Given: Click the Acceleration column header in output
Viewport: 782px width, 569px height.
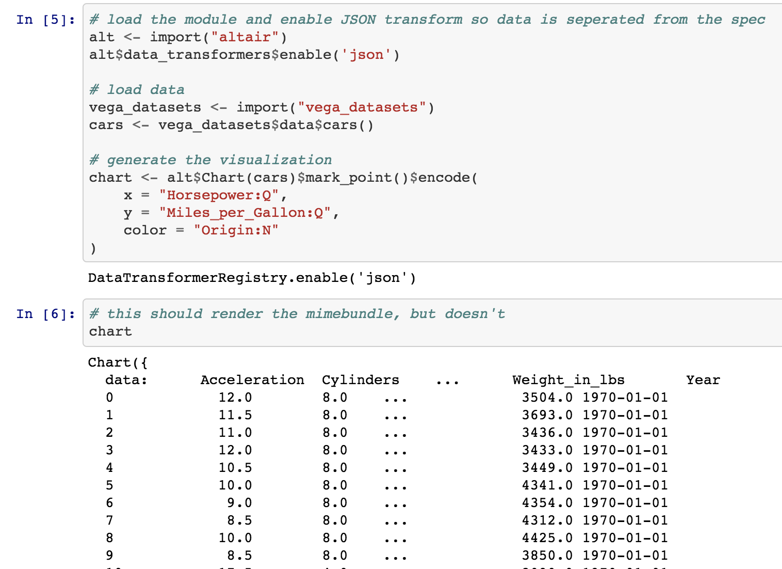Looking at the screenshot, I should [x=252, y=380].
